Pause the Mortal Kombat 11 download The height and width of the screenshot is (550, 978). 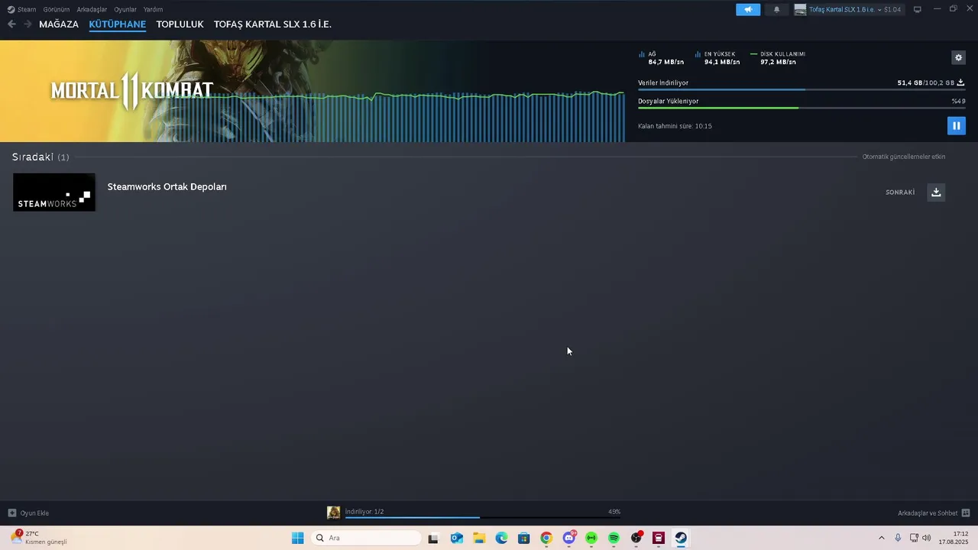click(956, 125)
